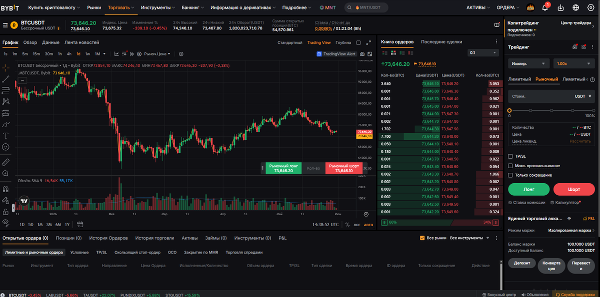600x297 pixels.
Task: Click the download app icon
Action: pos(561,7)
